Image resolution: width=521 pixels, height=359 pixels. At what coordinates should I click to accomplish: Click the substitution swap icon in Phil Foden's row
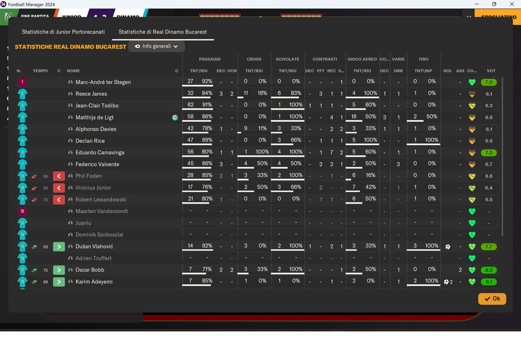tap(34, 176)
